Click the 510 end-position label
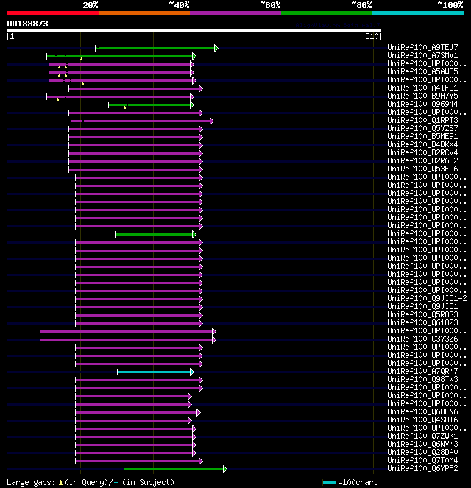Image resolution: width=471 pixels, height=488 pixels. (x=372, y=36)
